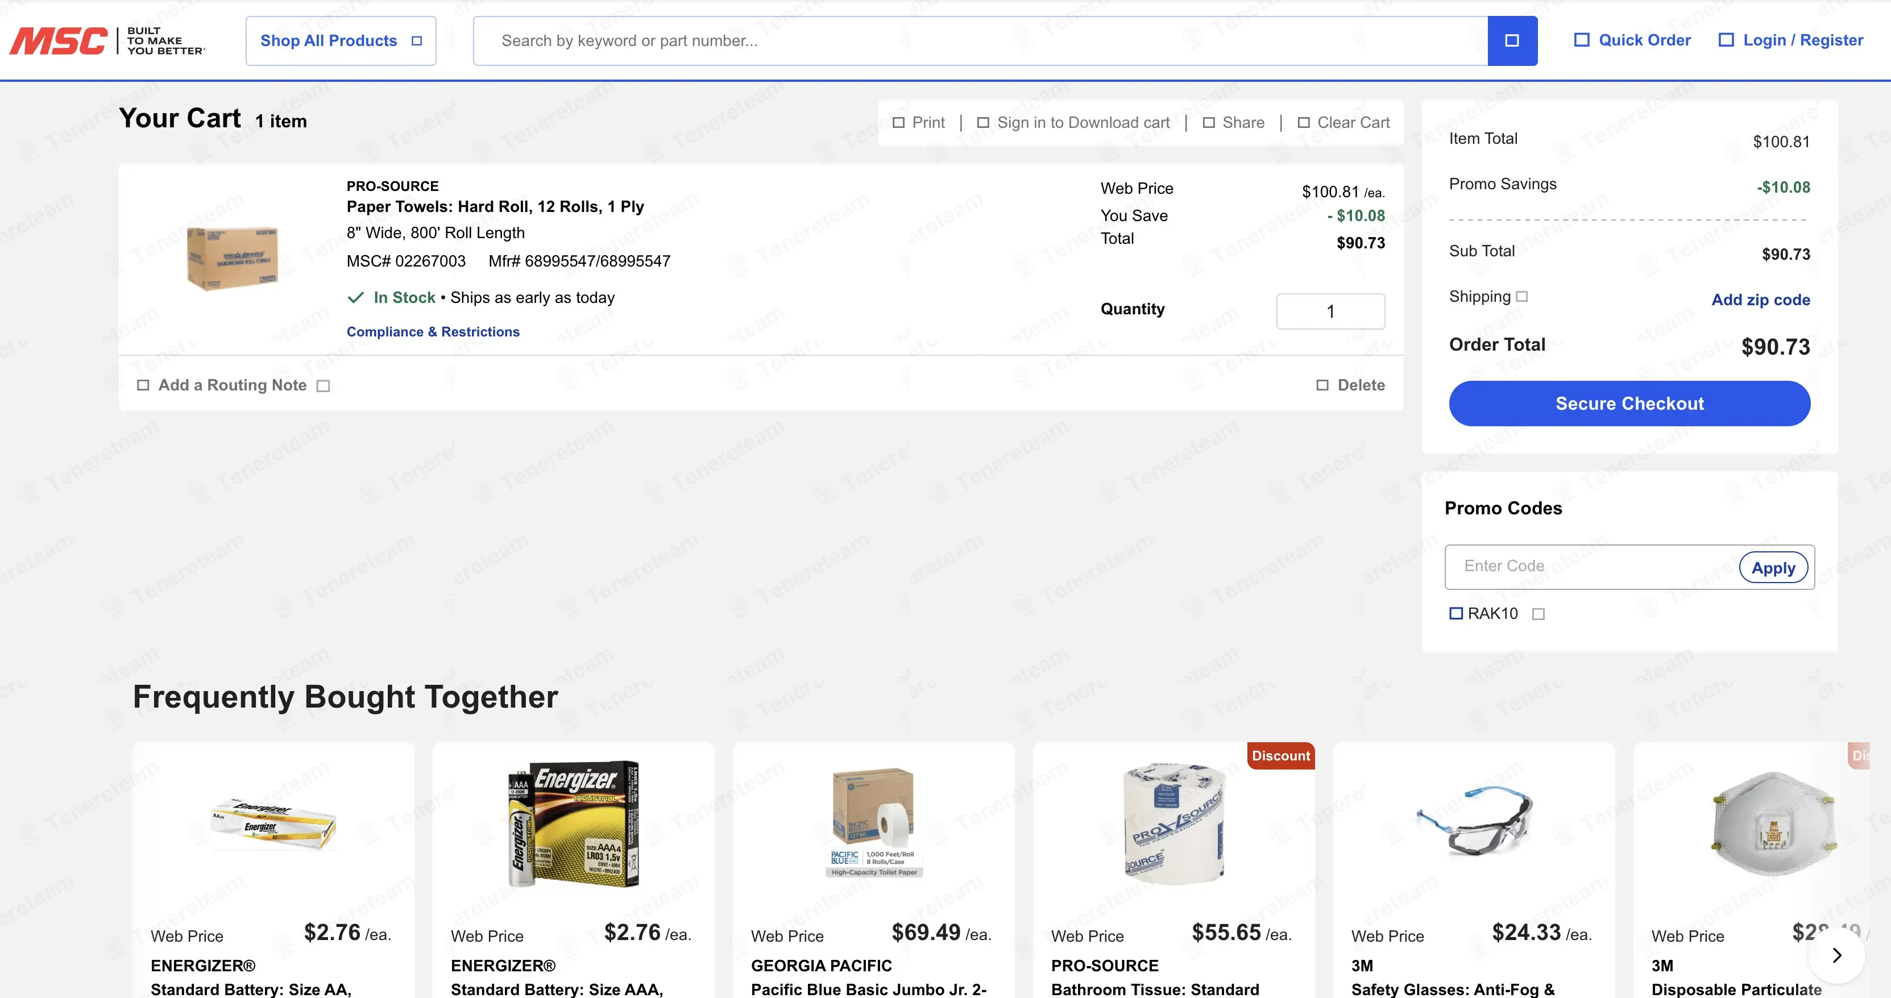Add a Routing Note to the item
The height and width of the screenshot is (998, 1891).
[x=222, y=385]
